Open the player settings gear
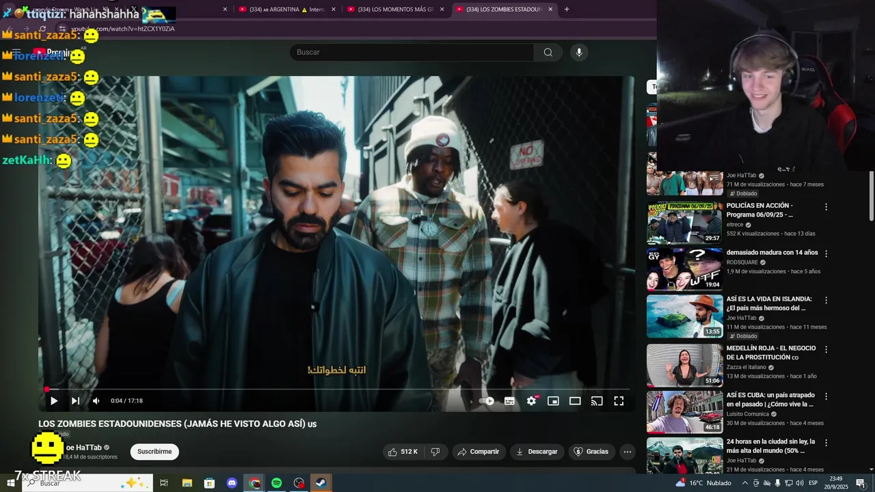875x492 pixels. [x=531, y=401]
